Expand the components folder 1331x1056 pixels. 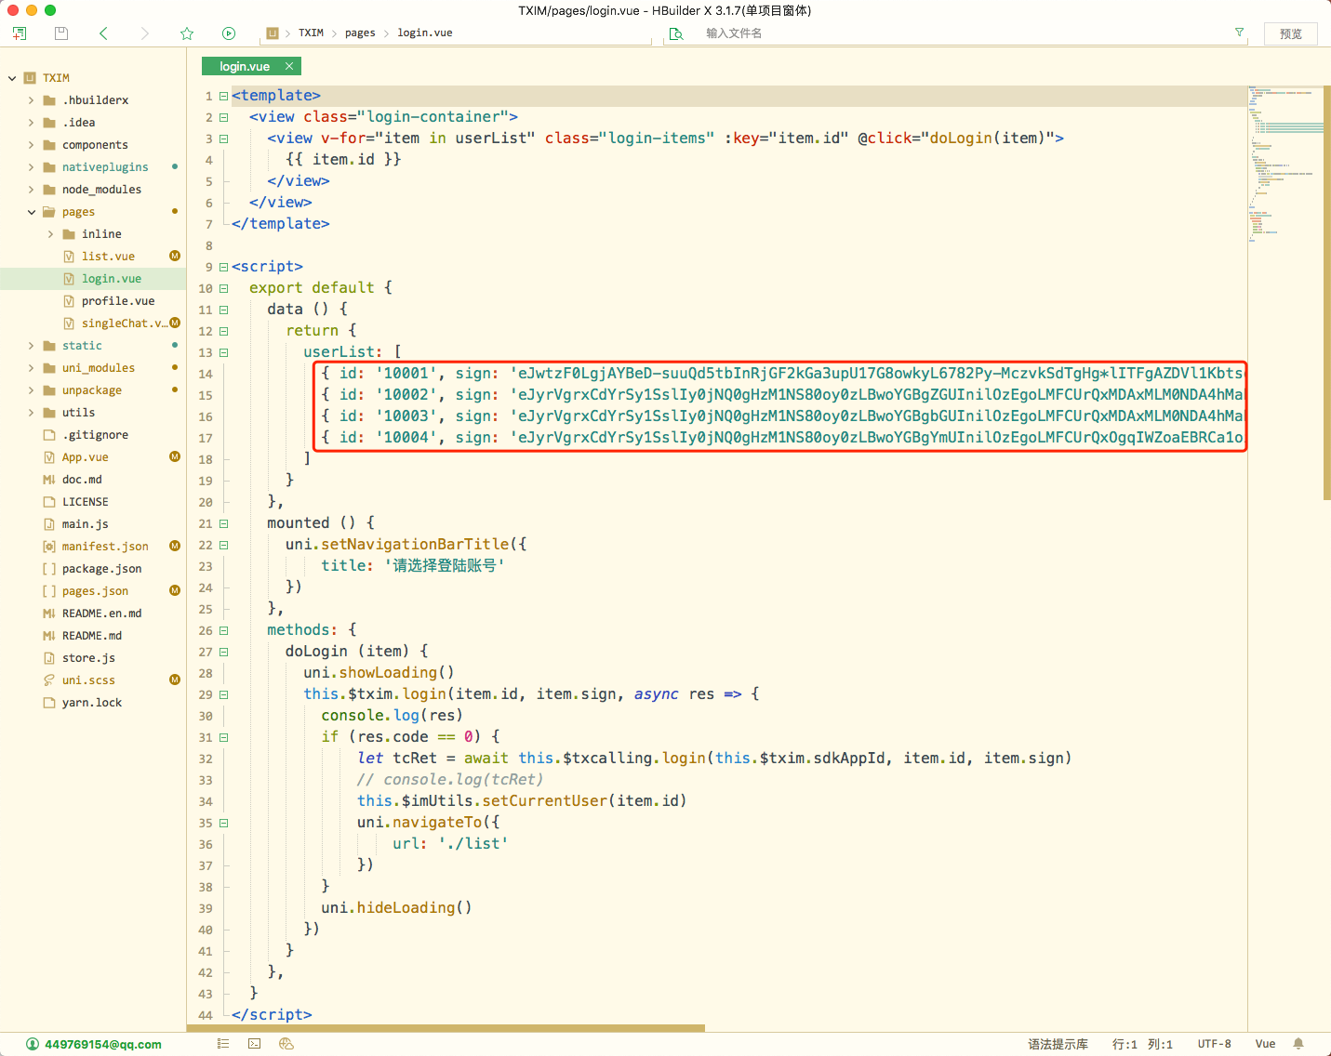pyautogui.click(x=32, y=145)
